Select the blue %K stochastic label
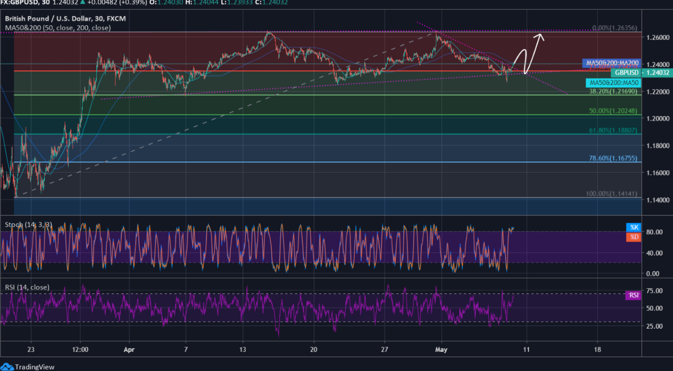Viewport: 673px width, 371px height. (x=634, y=227)
